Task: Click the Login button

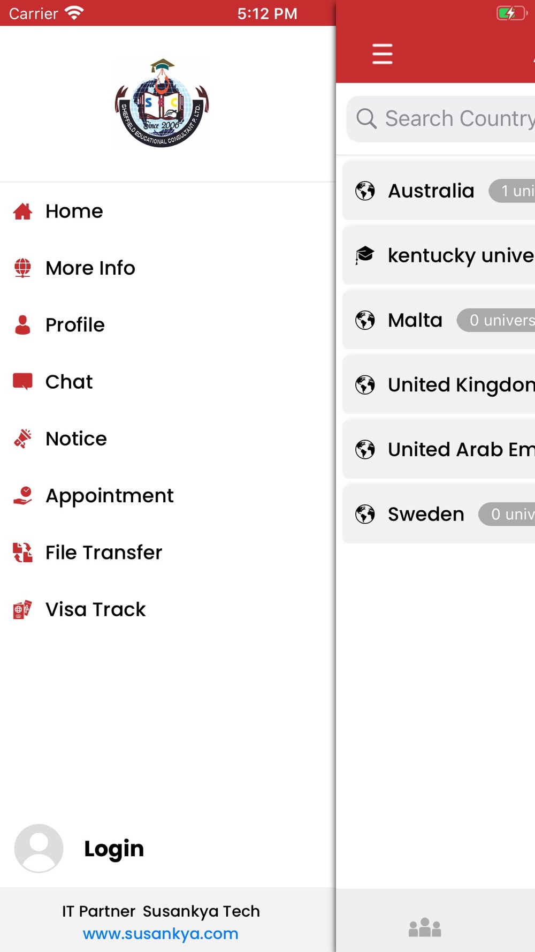Action: [x=114, y=849]
